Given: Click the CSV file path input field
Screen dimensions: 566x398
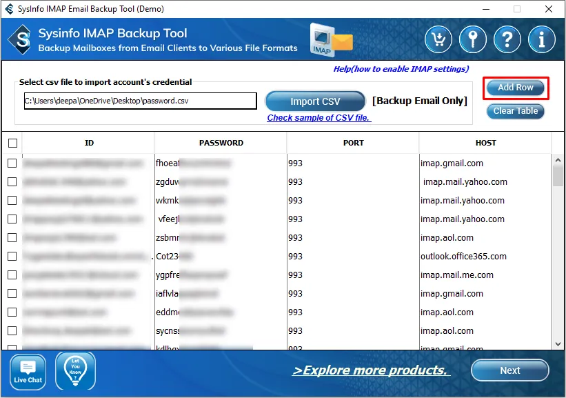Looking at the screenshot, I should coord(140,101).
